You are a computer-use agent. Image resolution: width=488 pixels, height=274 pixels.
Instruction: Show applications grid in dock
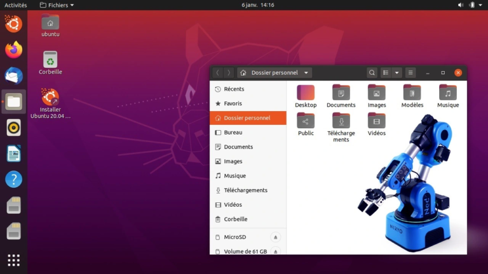point(13,260)
